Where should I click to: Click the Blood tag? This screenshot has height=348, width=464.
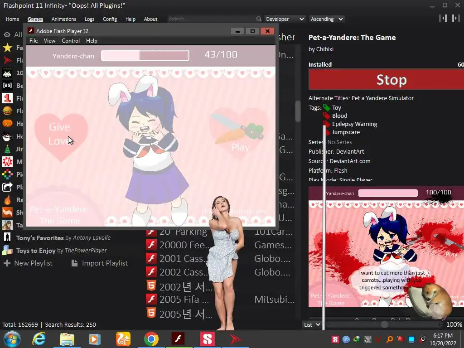339,116
